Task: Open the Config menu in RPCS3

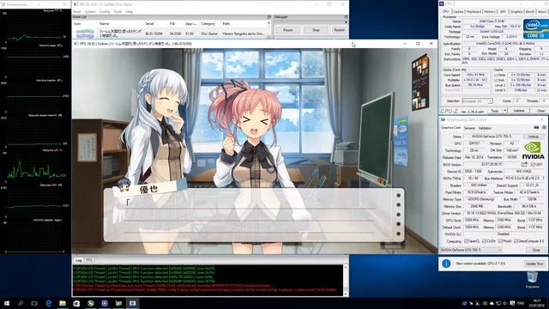Action: click(105, 11)
